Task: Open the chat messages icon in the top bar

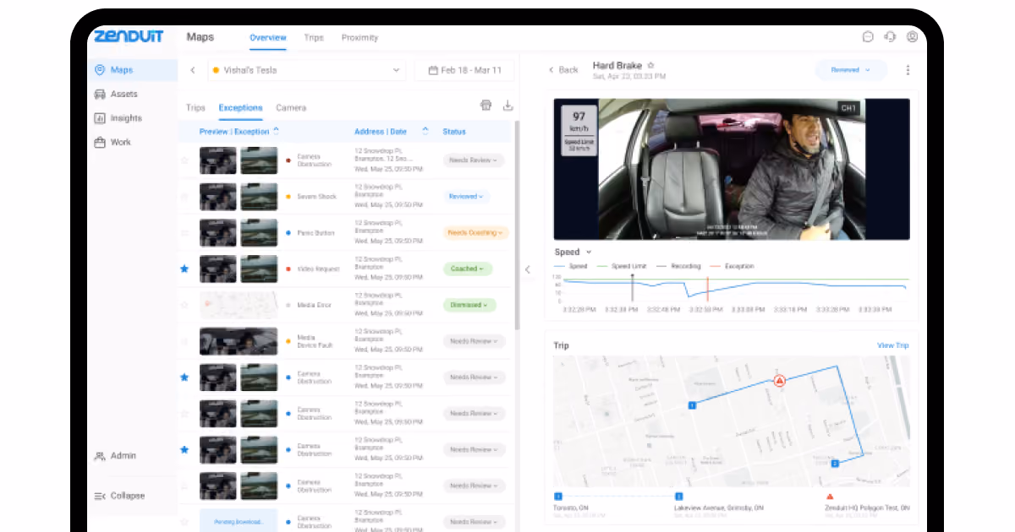Action: [868, 37]
